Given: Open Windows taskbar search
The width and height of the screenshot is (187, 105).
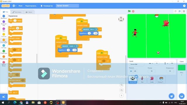Looking at the screenshot, I should point(9,102).
